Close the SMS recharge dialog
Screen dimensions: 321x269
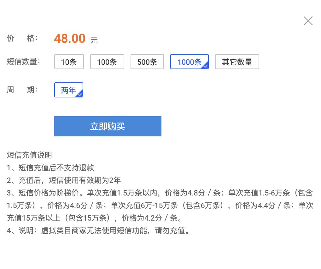coord(308,21)
